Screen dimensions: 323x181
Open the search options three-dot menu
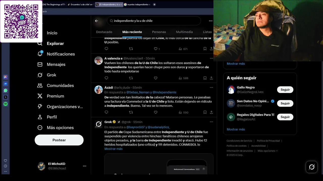[210, 21]
